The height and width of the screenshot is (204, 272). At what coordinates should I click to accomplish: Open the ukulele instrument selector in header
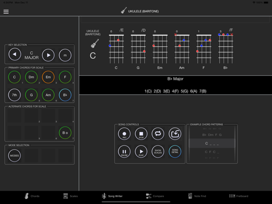tap(140, 11)
